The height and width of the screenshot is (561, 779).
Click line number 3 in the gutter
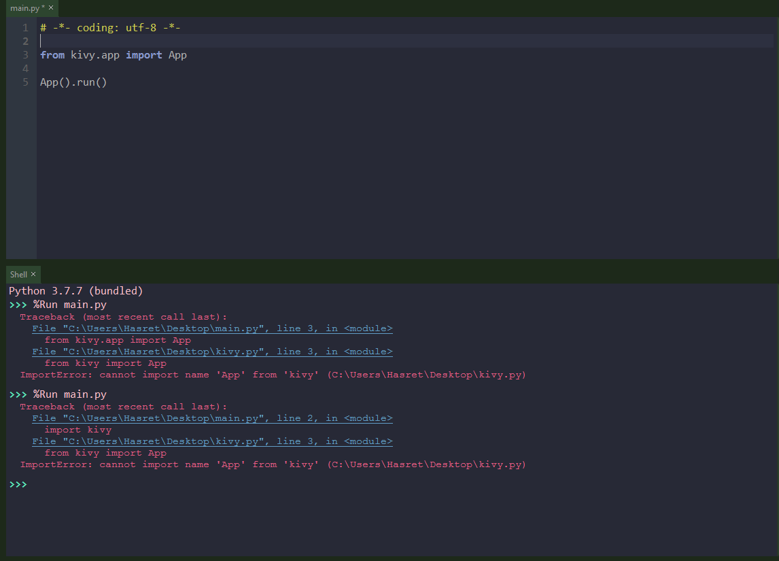click(25, 55)
